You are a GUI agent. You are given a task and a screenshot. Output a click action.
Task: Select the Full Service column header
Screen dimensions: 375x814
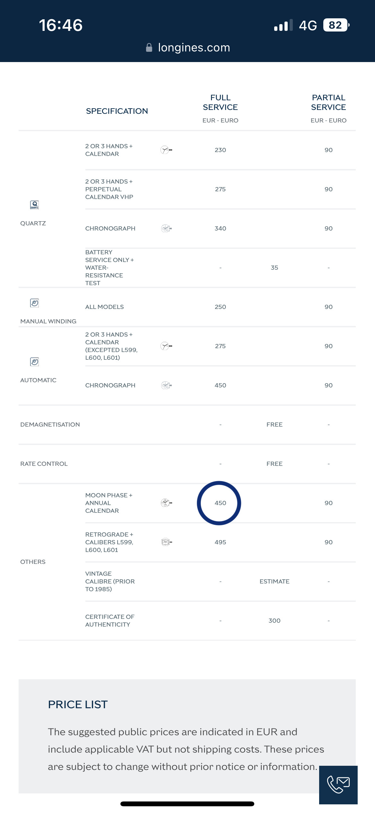pos(220,103)
